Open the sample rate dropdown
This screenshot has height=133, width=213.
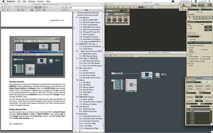[x=202, y=5]
